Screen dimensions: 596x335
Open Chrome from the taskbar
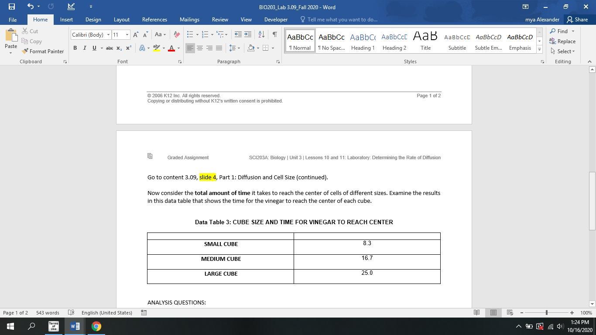pos(96,326)
